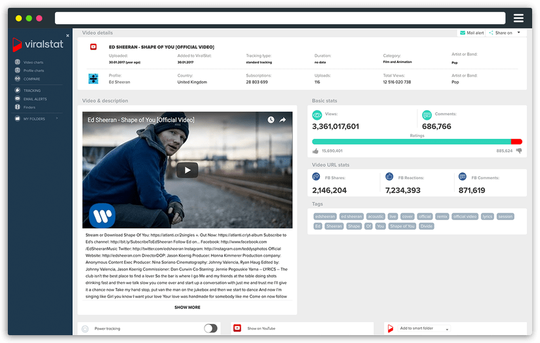Click the video title overlay link
Image resolution: width=540 pixels, height=343 pixels.
click(x=141, y=120)
